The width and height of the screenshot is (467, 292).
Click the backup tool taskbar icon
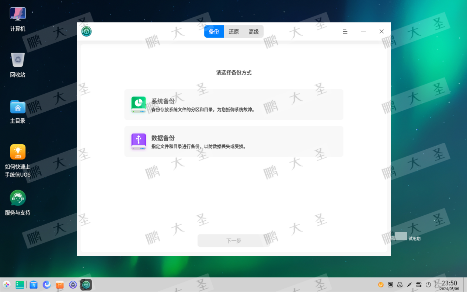[x=86, y=285]
